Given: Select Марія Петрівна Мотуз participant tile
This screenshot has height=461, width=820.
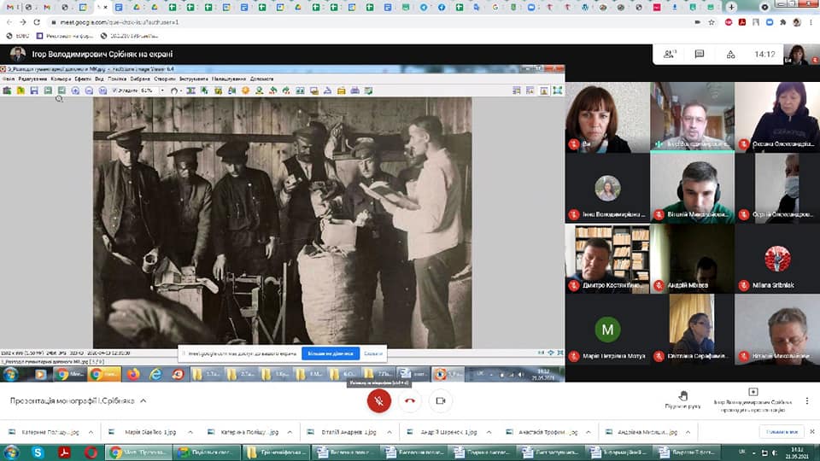Looking at the screenshot, I should 607,330.
